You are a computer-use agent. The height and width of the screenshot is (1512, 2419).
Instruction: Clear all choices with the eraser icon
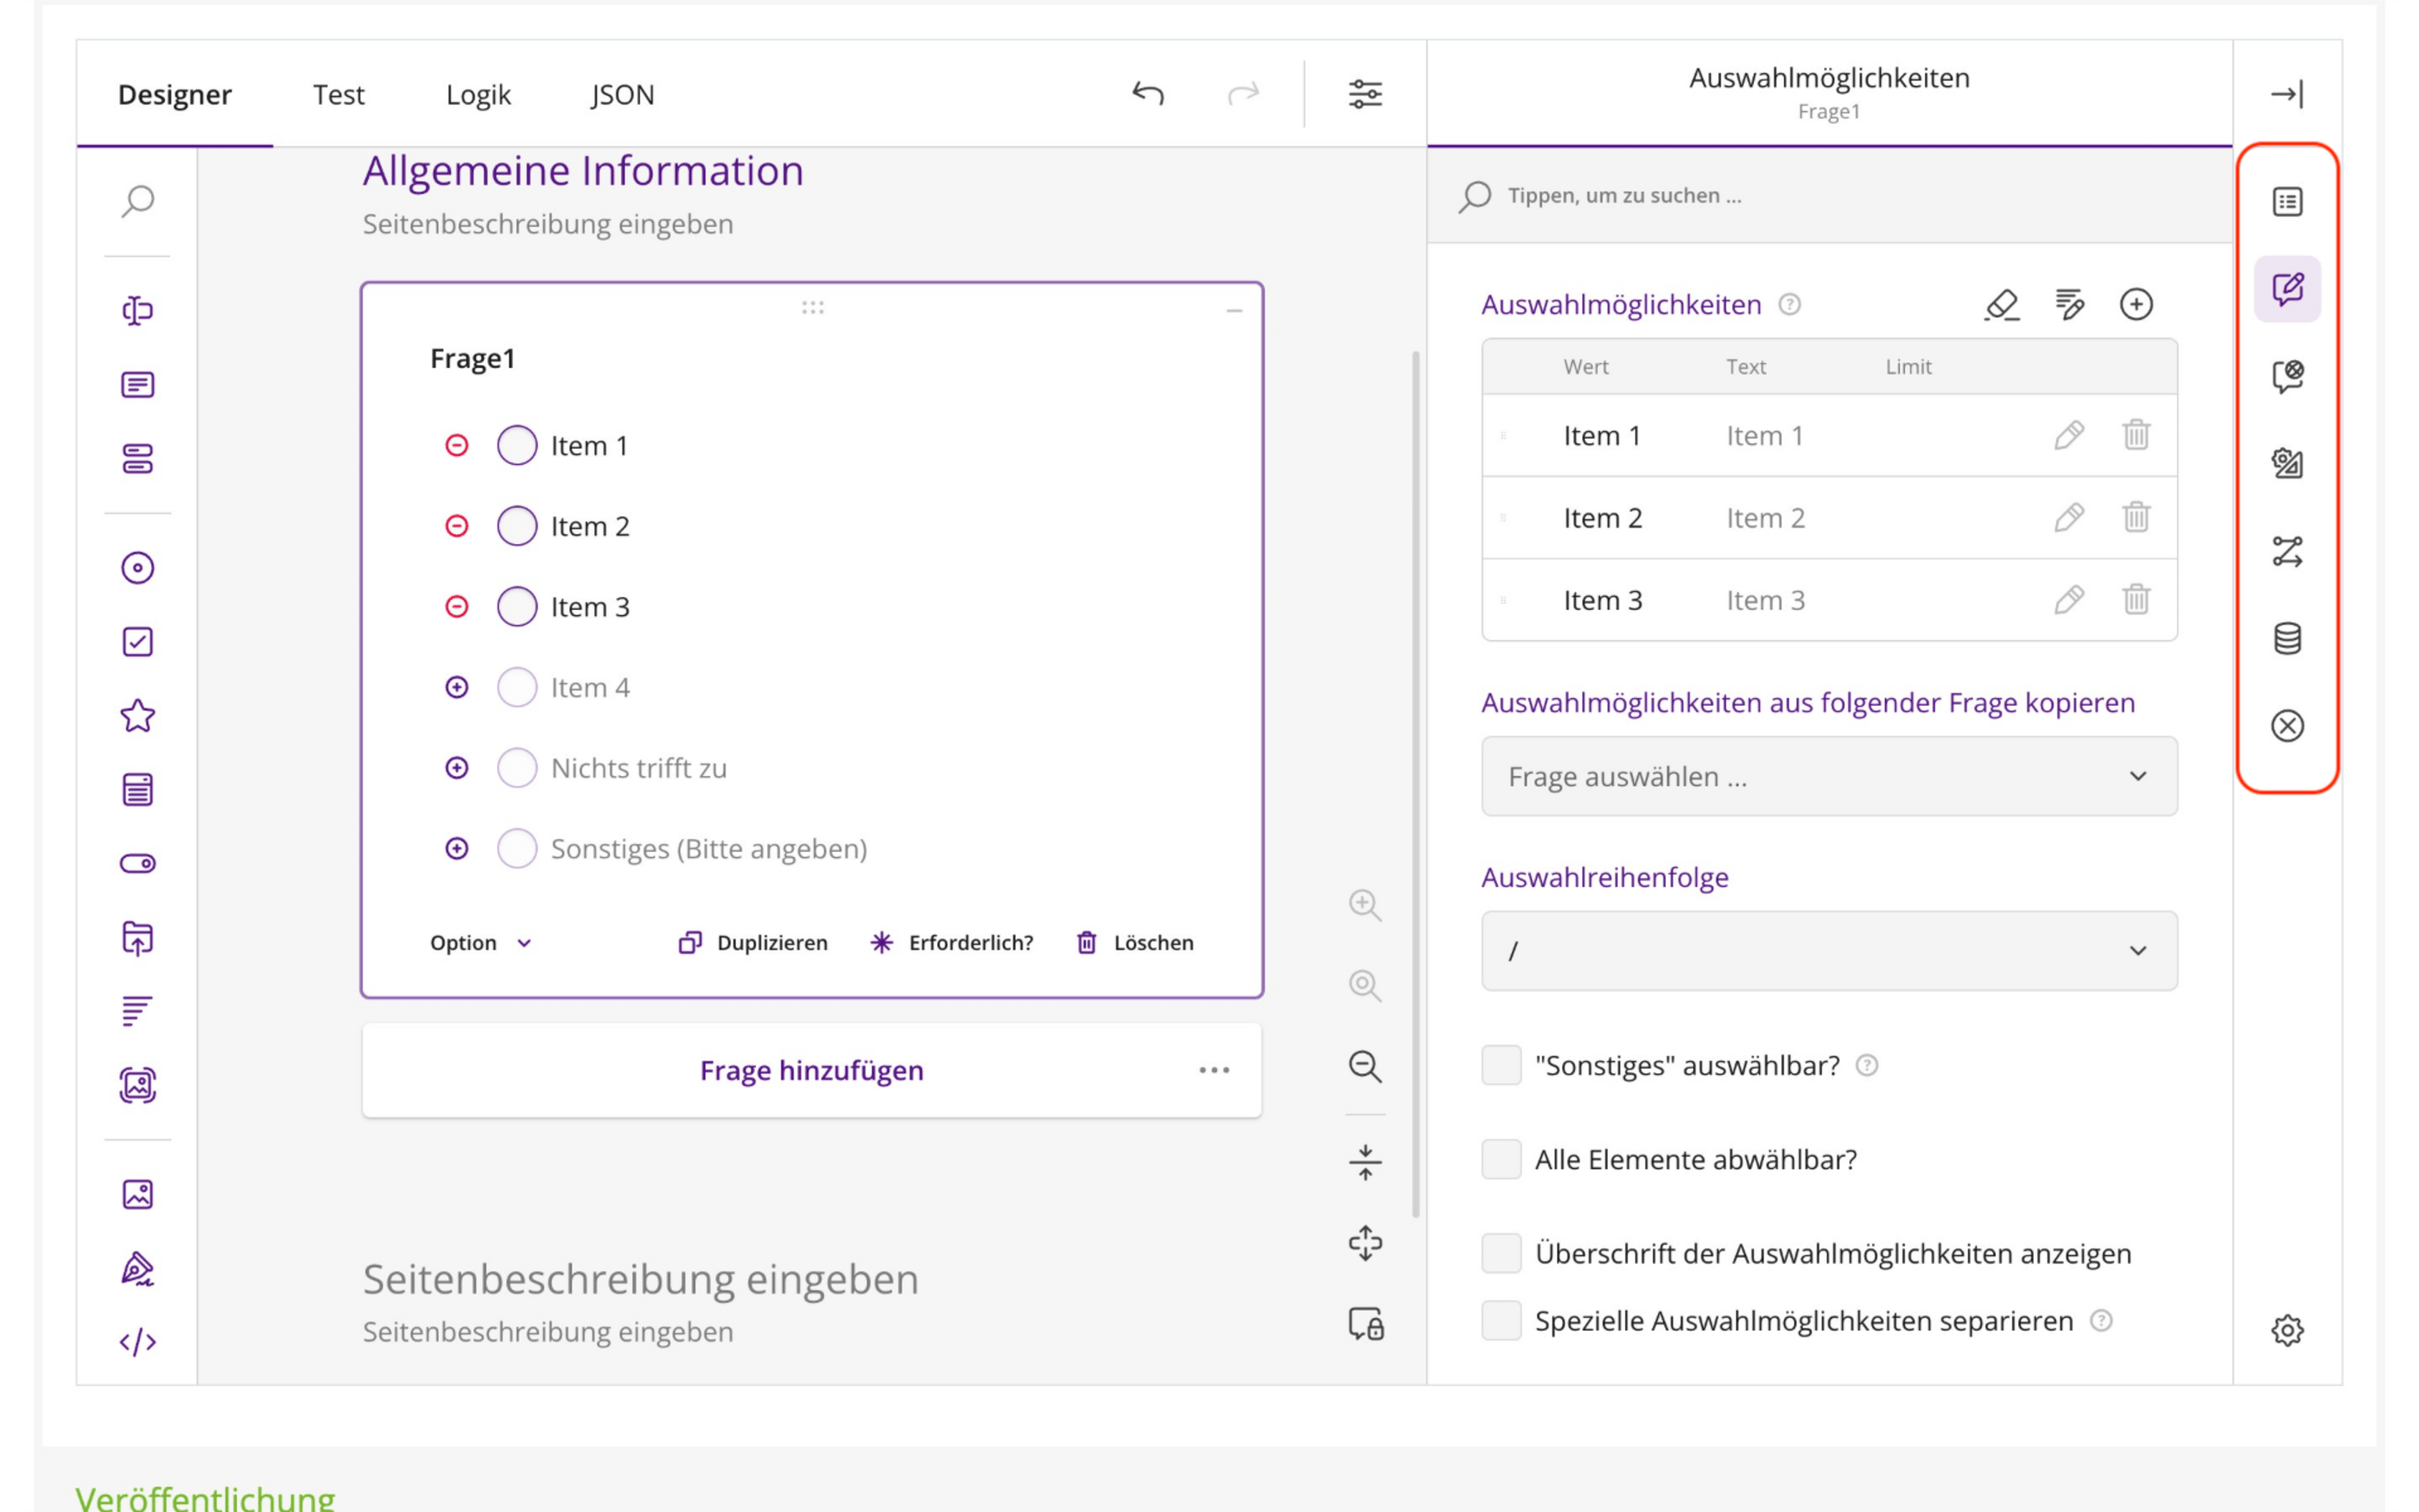[x=2003, y=305]
